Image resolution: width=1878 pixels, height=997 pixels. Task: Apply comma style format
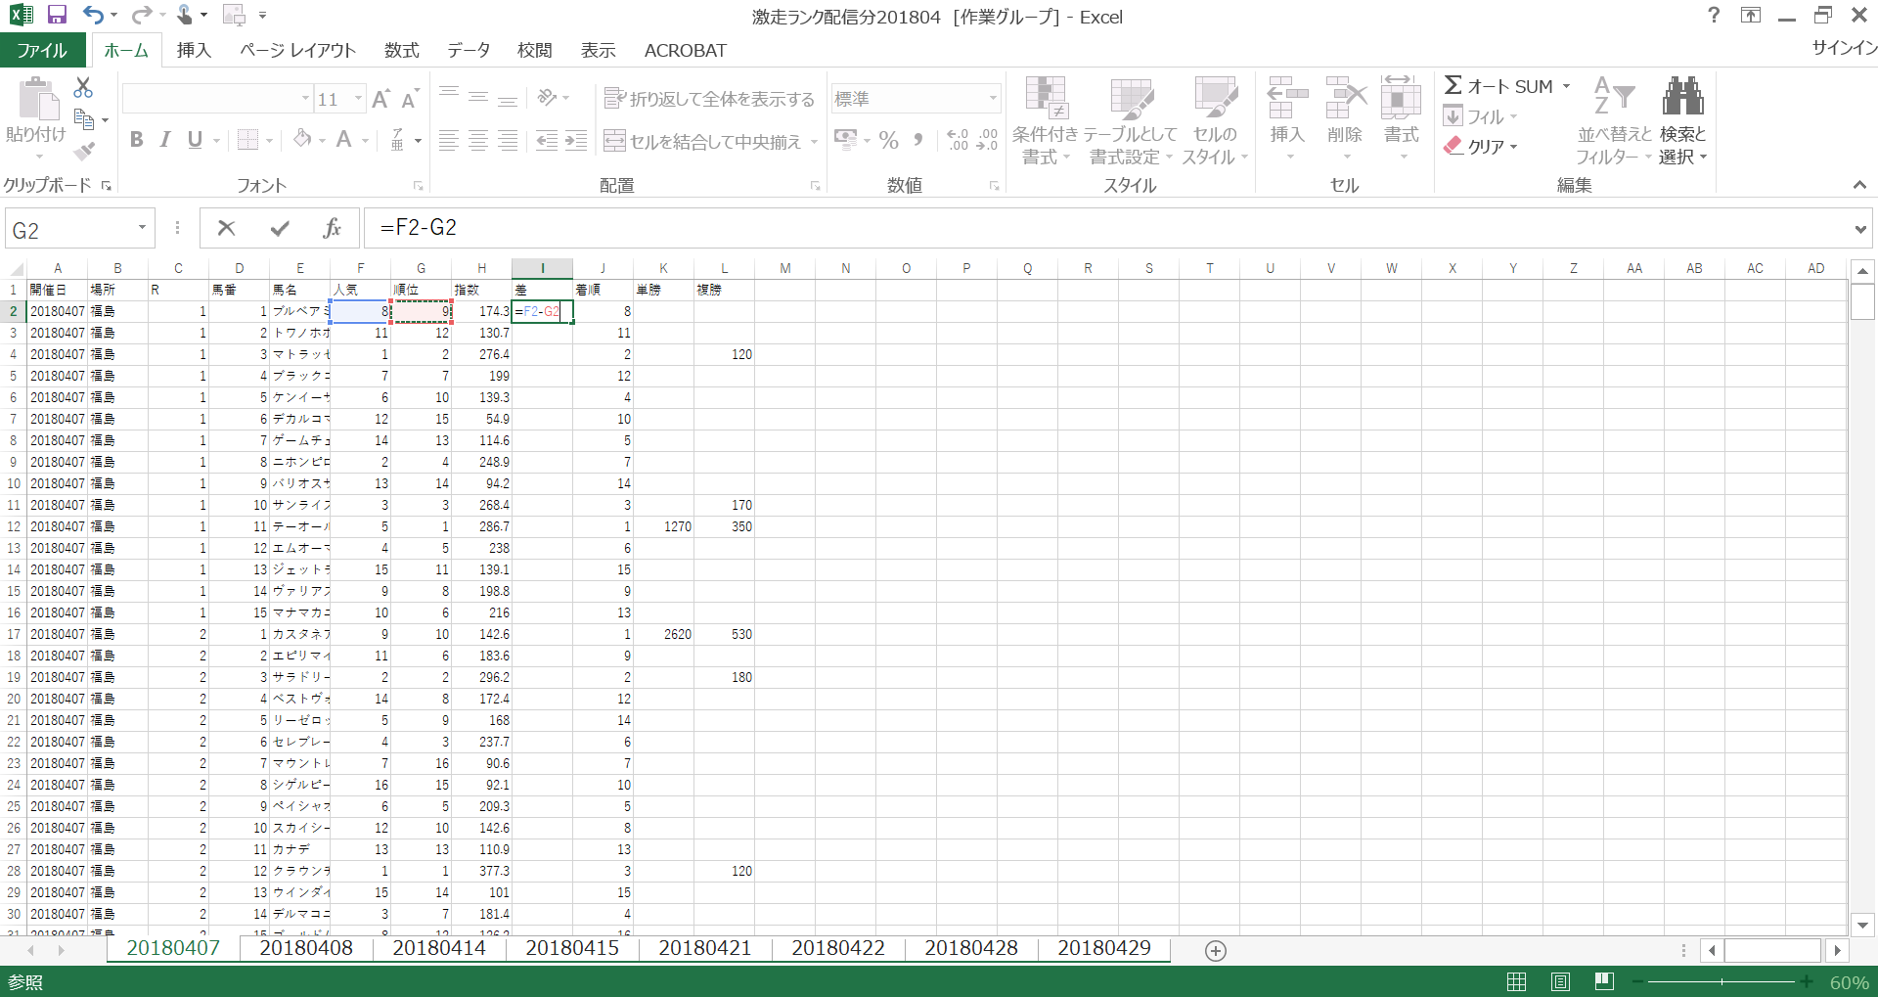coord(917,141)
